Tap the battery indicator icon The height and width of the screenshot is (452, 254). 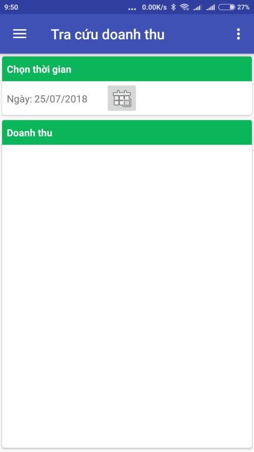(x=226, y=7)
